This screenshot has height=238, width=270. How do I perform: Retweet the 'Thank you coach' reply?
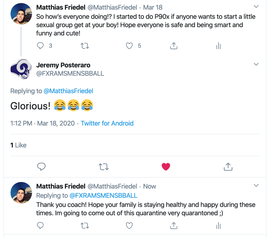pos(85,225)
